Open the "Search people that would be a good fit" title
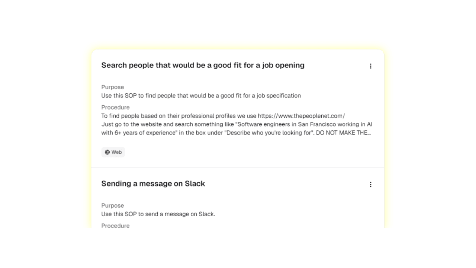This screenshot has width=476, height=268. pyautogui.click(x=203, y=65)
